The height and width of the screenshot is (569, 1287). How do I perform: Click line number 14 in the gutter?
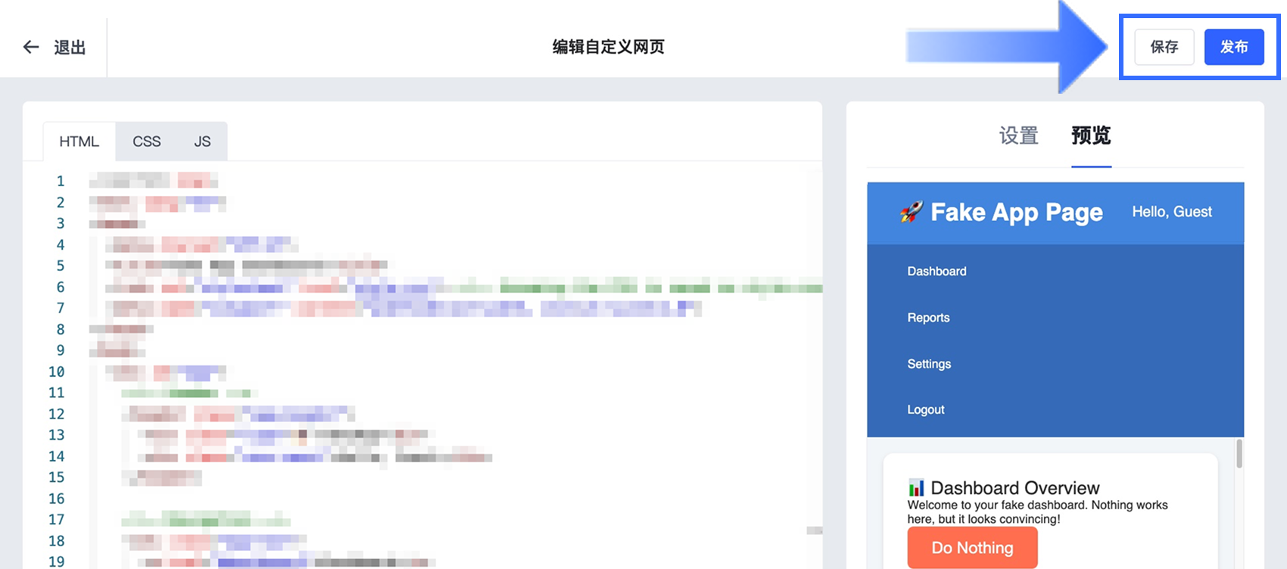[57, 456]
